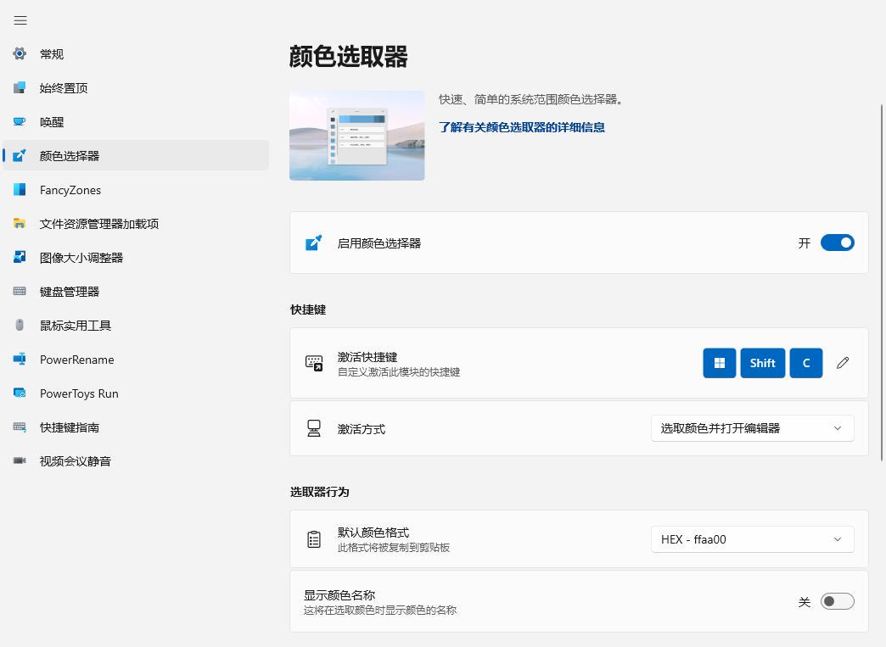
Task: Click the 始终置顶 sidebar icon
Action: click(20, 87)
